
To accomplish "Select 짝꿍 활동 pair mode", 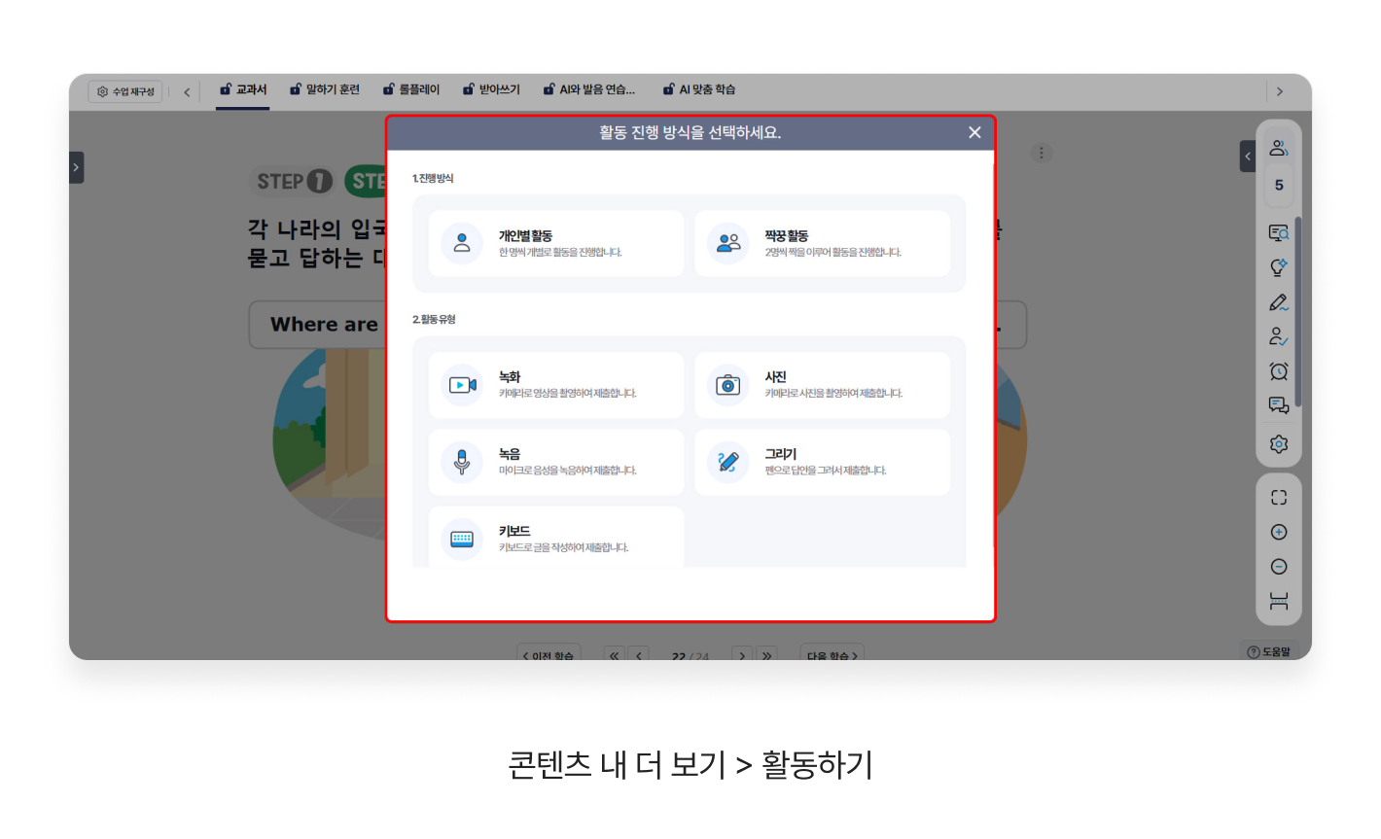I will click(822, 243).
